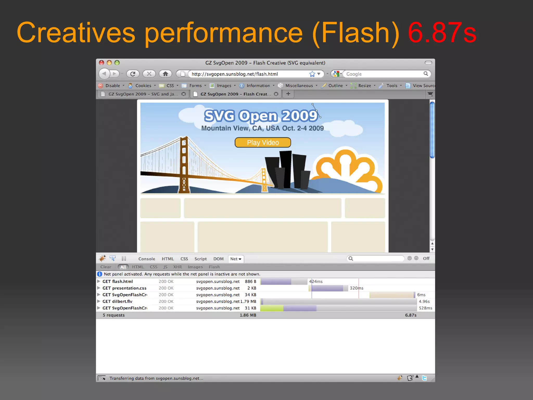
Task: Turn Firebug Off
Action: coord(426,258)
